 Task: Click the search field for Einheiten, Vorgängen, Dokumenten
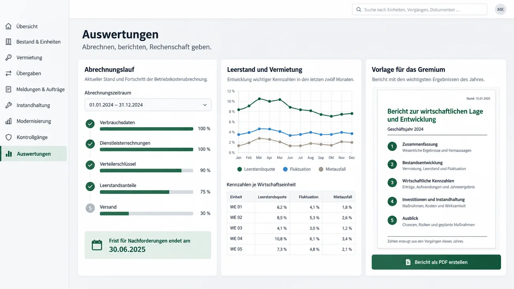pyautogui.click(x=420, y=9)
